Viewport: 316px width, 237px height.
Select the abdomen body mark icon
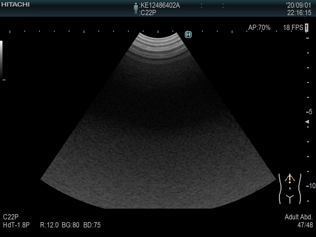point(290,189)
